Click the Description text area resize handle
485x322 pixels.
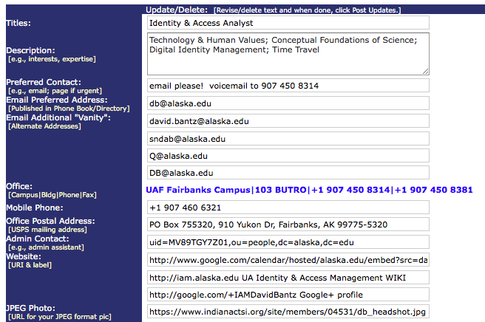pos(426,72)
